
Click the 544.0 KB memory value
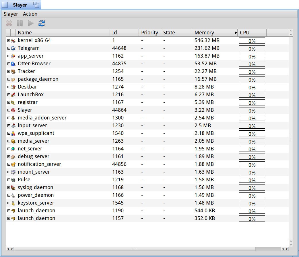pyautogui.click(x=205, y=211)
